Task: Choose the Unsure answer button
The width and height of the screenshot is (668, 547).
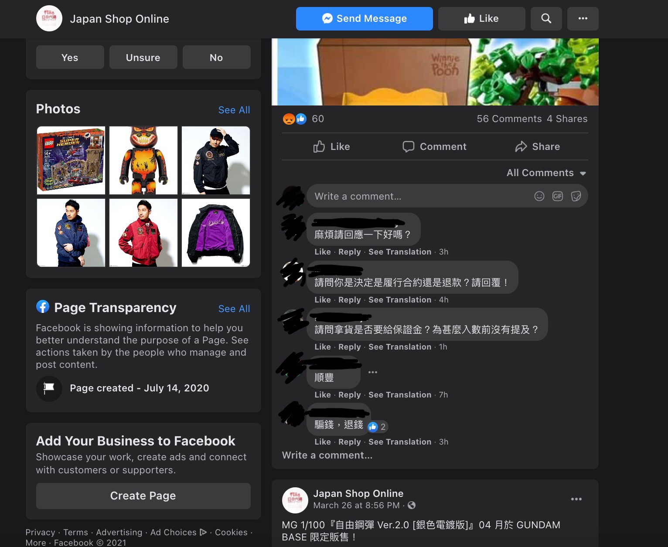Action: (x=143, y=57)
